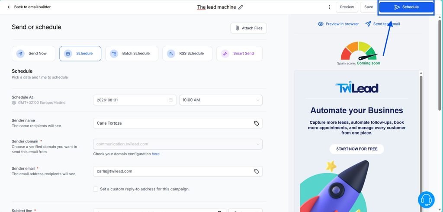Choose the RSS Schedule option
The width and height of the screenshot is (443, 212).
click(187, 53)
